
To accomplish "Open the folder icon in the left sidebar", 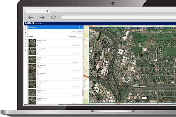I will [26, 39].
